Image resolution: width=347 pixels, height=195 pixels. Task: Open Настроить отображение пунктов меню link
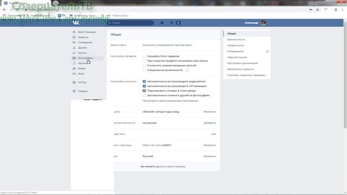click(168, 45)
